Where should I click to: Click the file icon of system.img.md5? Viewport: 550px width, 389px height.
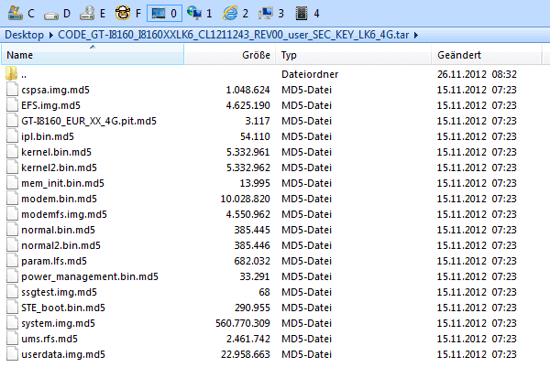coord(12,323)
